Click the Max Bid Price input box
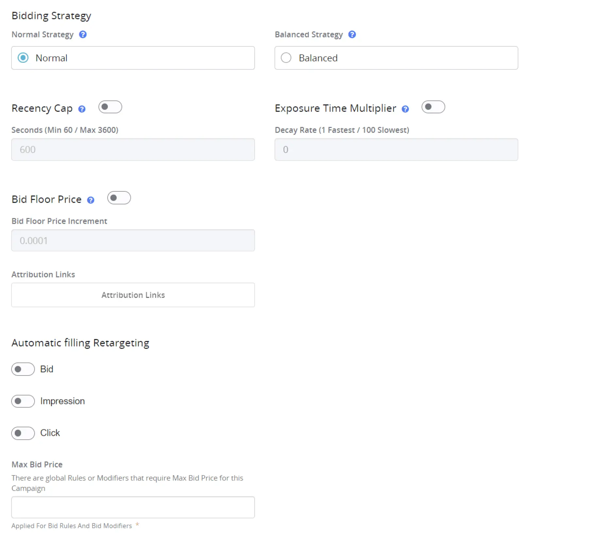This screenshot has width=606, height=545. tap(133, 507)
